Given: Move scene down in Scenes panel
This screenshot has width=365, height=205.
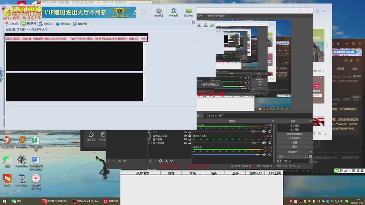Looking at the screenshot, I should pyautogui.click(x=125, y=161).
